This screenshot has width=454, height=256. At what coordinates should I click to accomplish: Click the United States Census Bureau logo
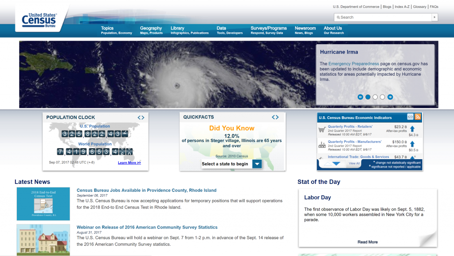[x=39, y=19]
